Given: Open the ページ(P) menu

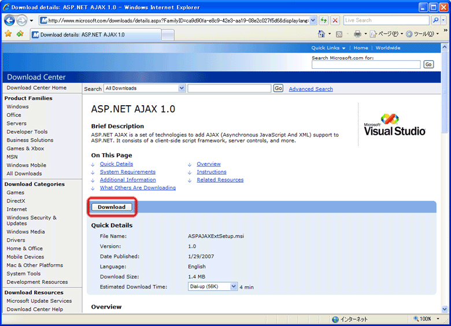Looking at the screenshot, I should pyautogui.click(x=386, y=34).
